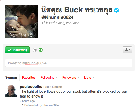Click the retweet arrows icon under tweet

click(22, 105)
